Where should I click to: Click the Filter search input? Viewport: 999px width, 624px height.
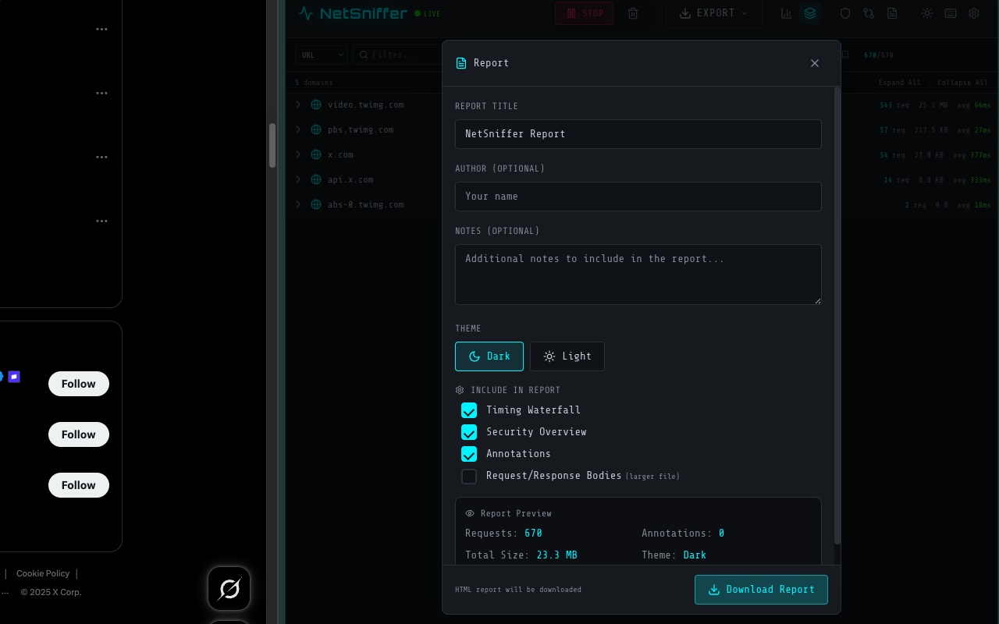click(398, 55)
